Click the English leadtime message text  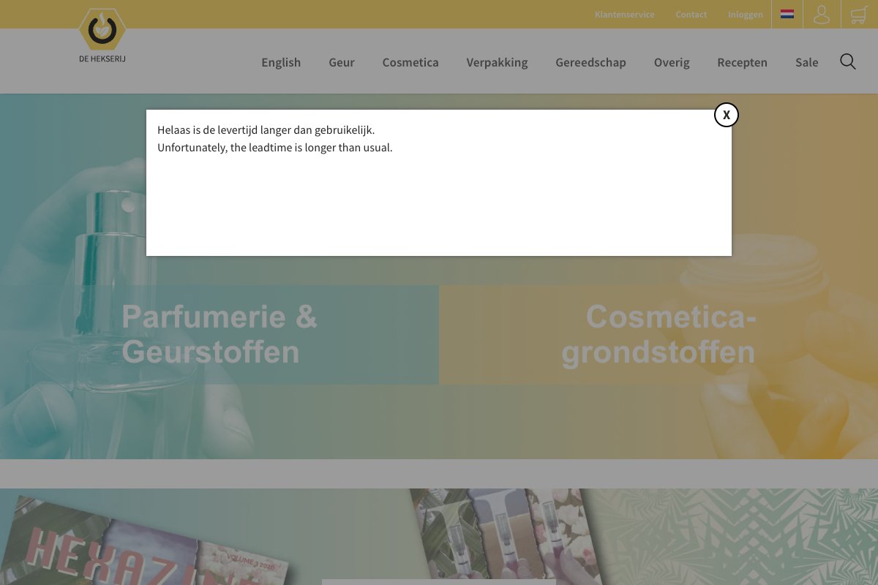(274, 147)
